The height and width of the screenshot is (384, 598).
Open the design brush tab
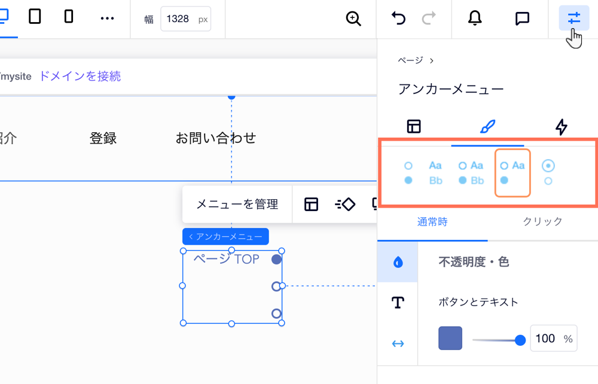click(487, 126)
